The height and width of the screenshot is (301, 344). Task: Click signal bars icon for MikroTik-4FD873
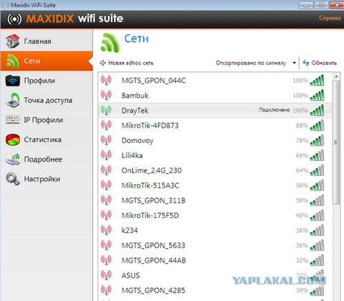[x=317, y=125]
